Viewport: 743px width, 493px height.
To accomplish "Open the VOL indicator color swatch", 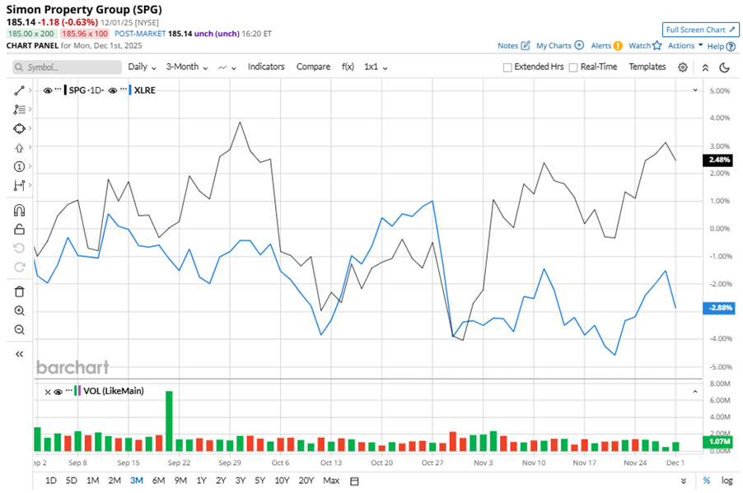I will click(77, 391).
